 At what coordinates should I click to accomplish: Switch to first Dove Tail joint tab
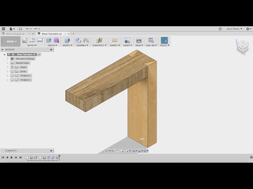pos(15,34)
